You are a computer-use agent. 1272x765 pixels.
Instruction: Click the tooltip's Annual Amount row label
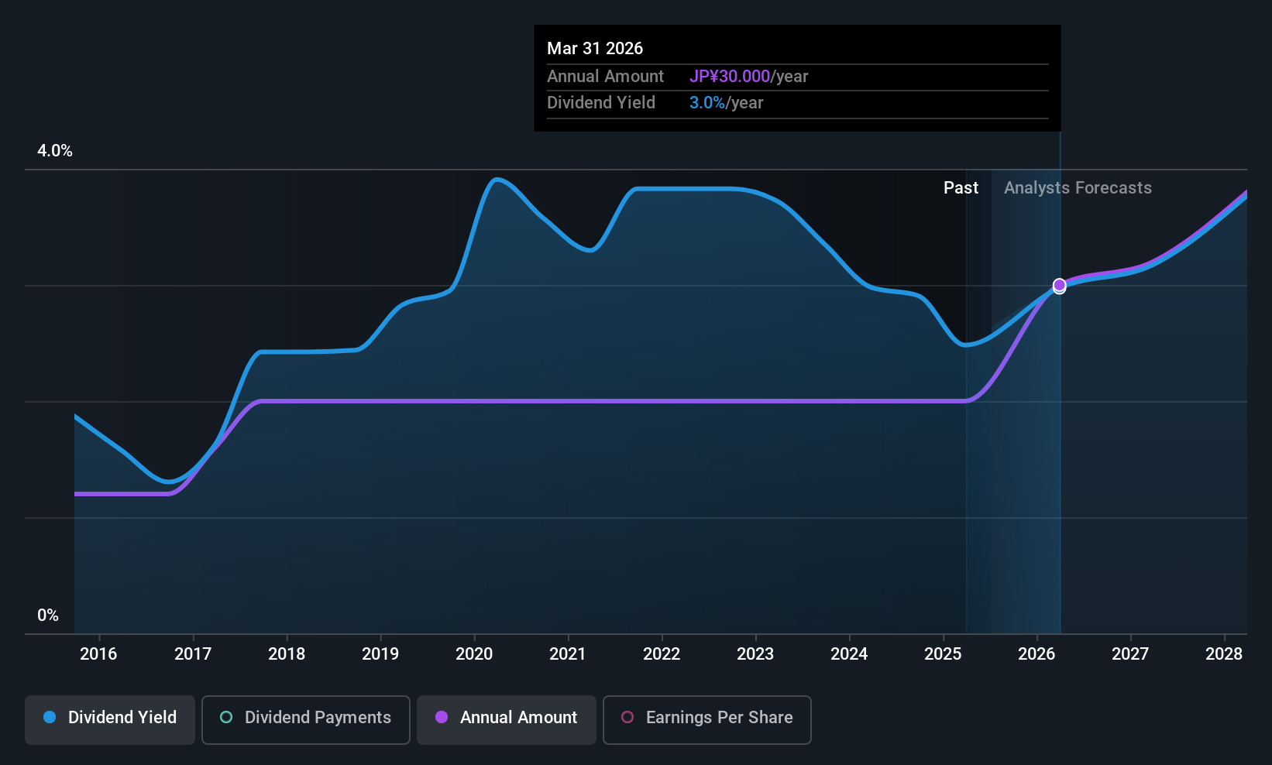[x=605, y=77]
